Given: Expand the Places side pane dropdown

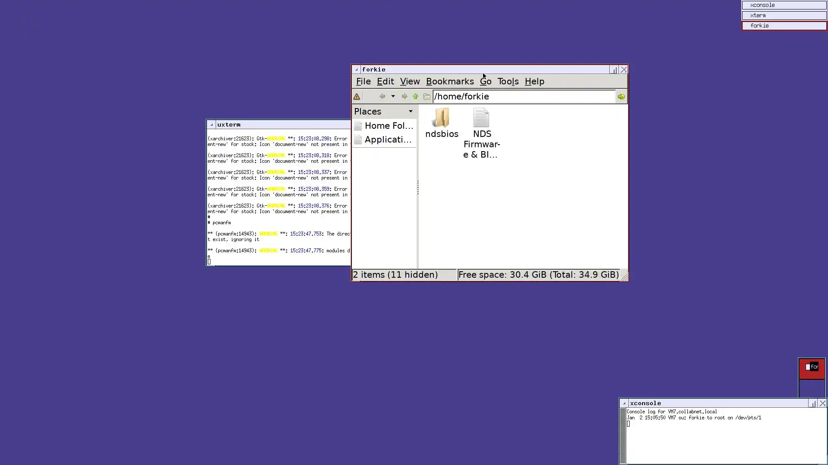Looking at the screenshot, I should point(411,112).
